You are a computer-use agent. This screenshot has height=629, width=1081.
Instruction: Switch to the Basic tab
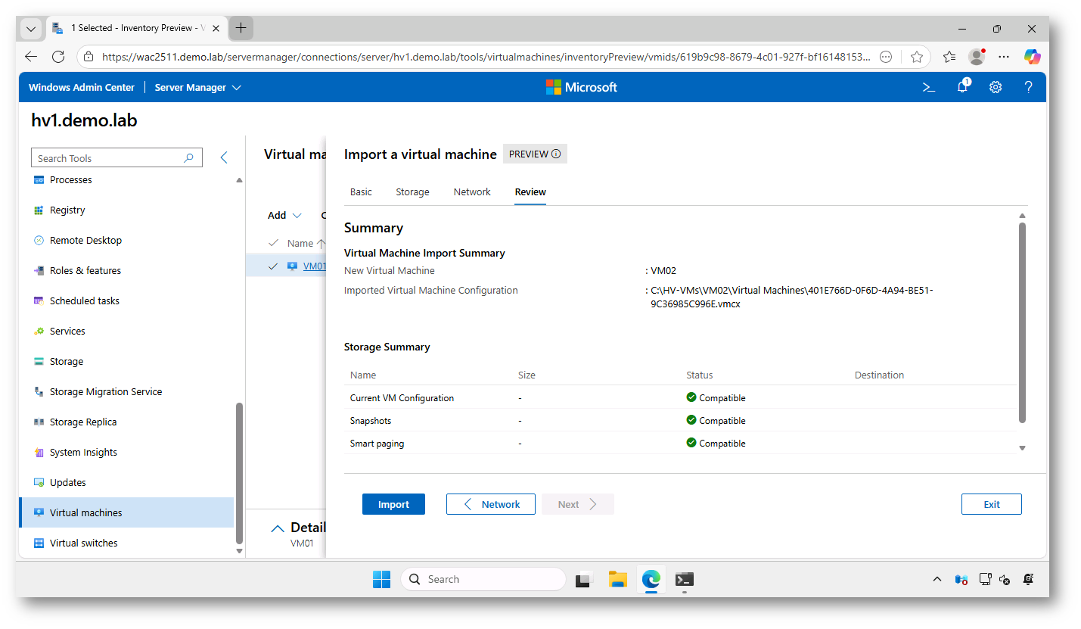361,192
